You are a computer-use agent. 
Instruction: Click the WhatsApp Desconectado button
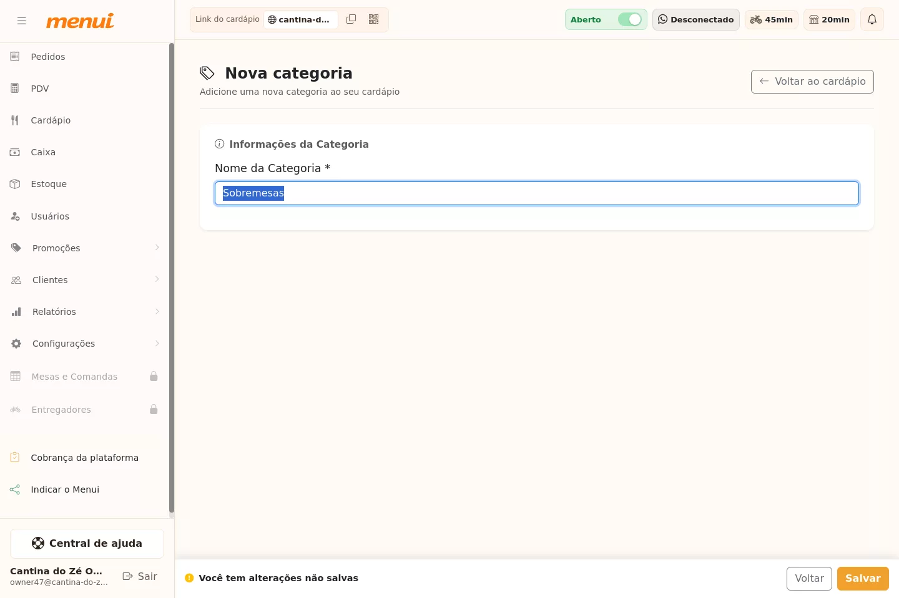click(x=696, y=19)
